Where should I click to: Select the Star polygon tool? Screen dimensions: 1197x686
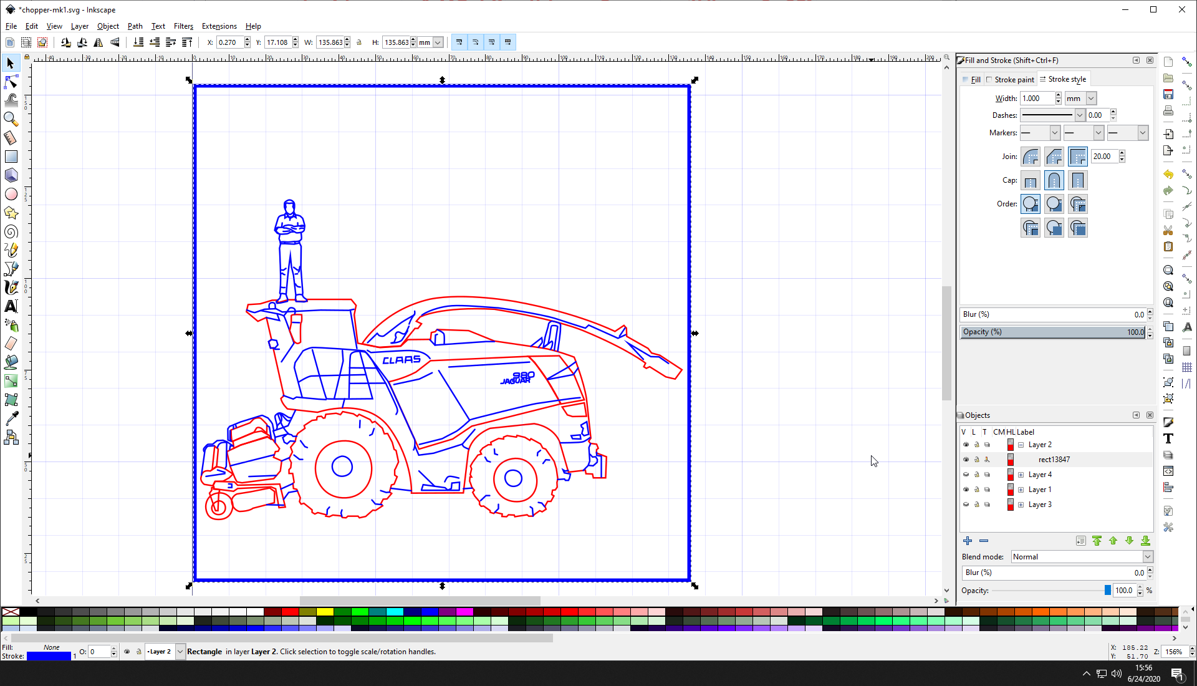(x=11, y=213)
